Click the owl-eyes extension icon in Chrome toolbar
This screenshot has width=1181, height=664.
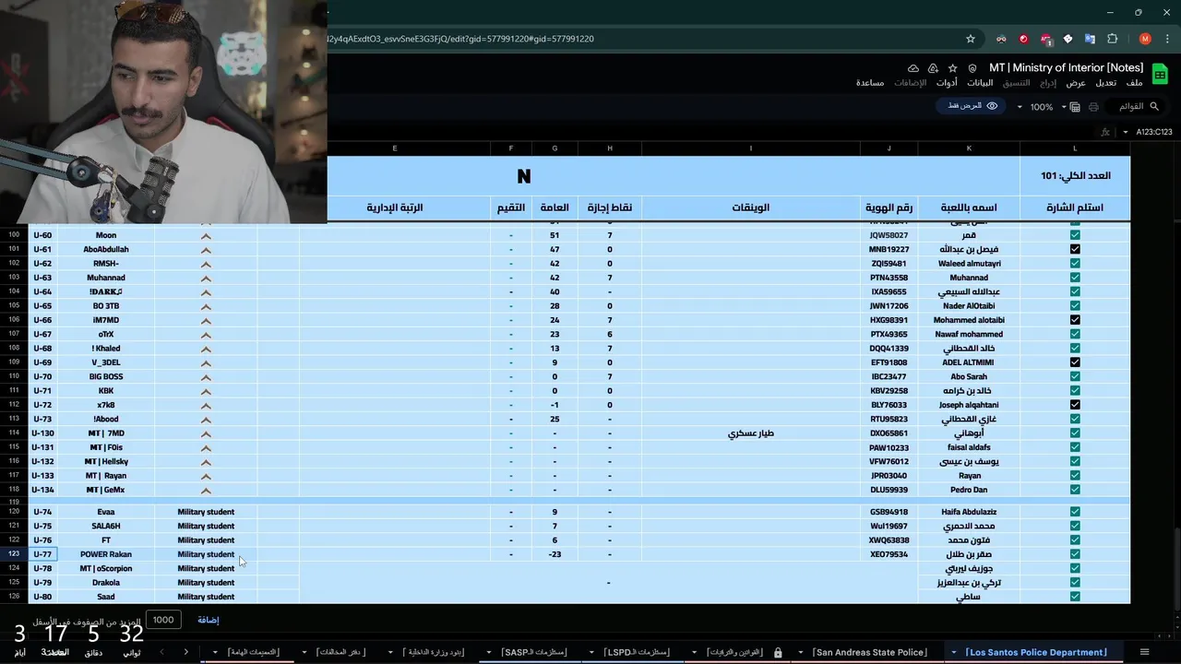[1001, 39]
